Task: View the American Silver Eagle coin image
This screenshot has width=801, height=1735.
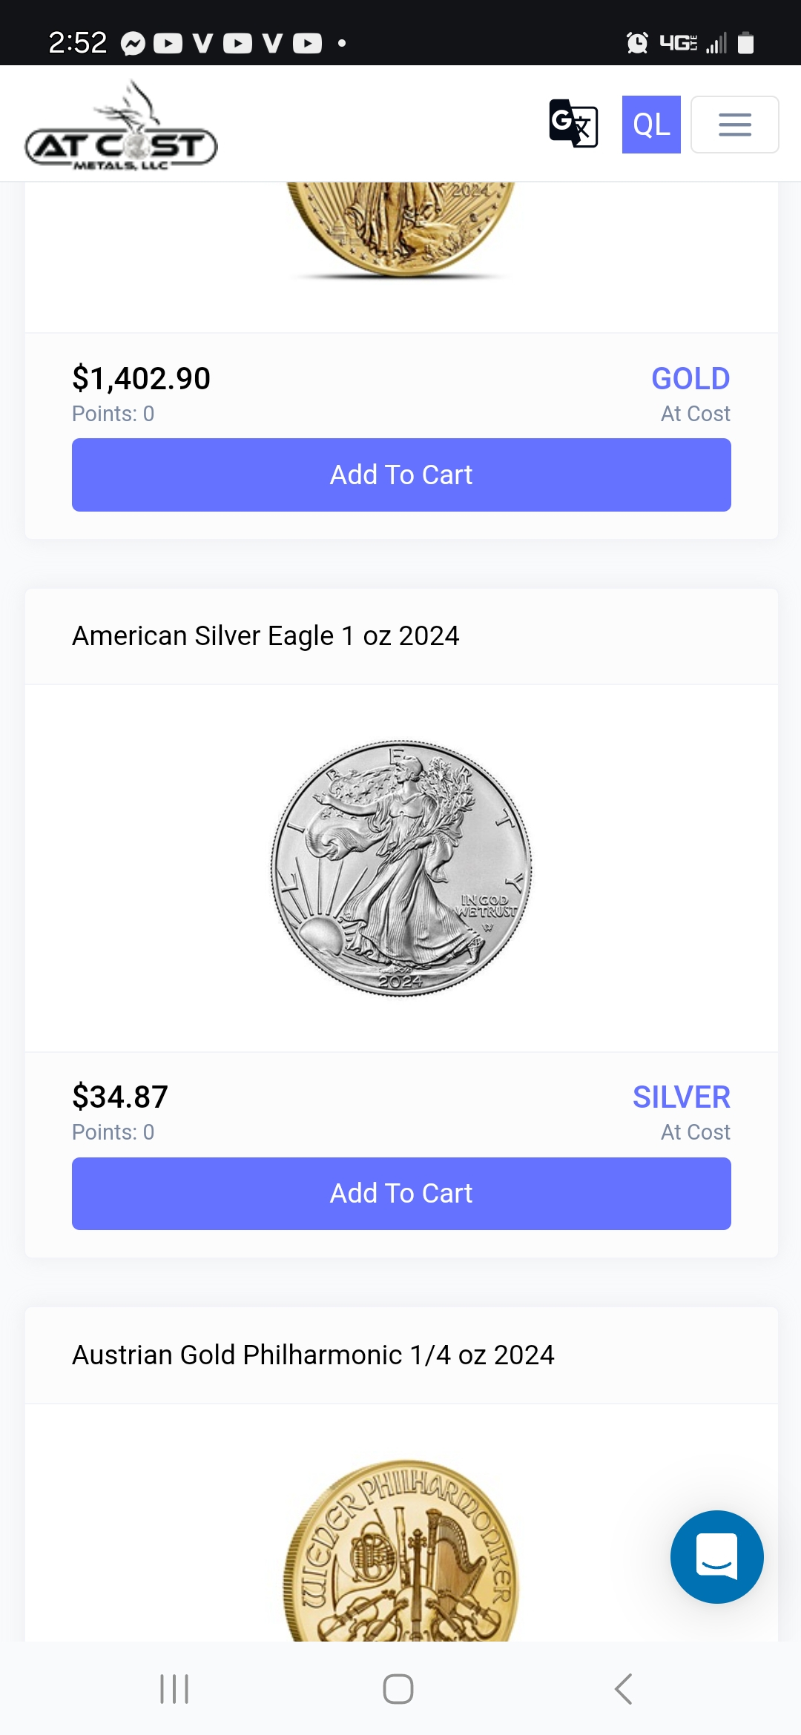Action: click(x=401, y=867)
